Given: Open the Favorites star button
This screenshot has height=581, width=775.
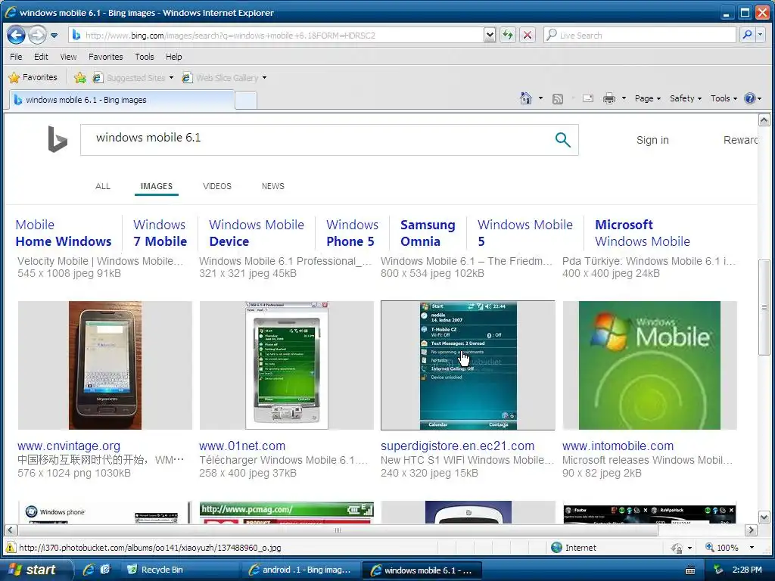Looking at the screenshot, I should [33, 78].
